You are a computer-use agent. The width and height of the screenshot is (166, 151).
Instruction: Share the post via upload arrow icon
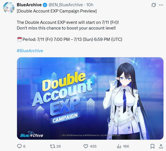coord(161,146)
